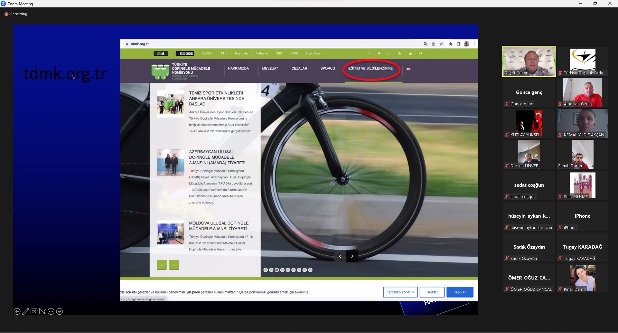Select the pen annotation tool
Viewport: 618px width, 333px height.
[x=25, y=311]
